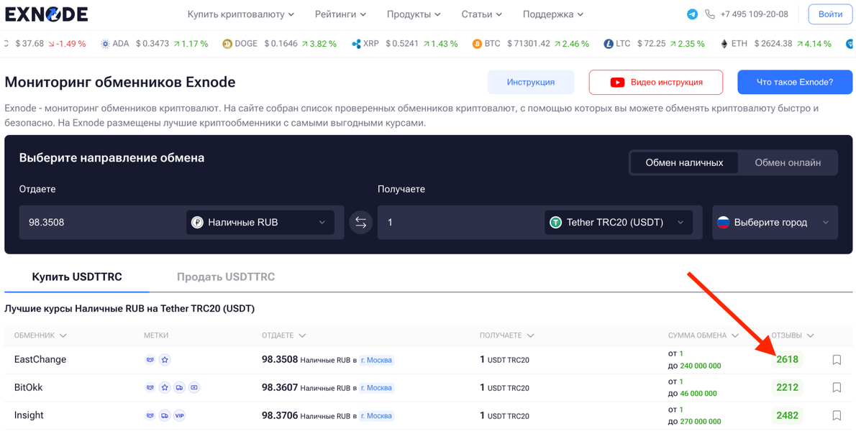Open the Telegram channel icon

[x=692, y=14]
